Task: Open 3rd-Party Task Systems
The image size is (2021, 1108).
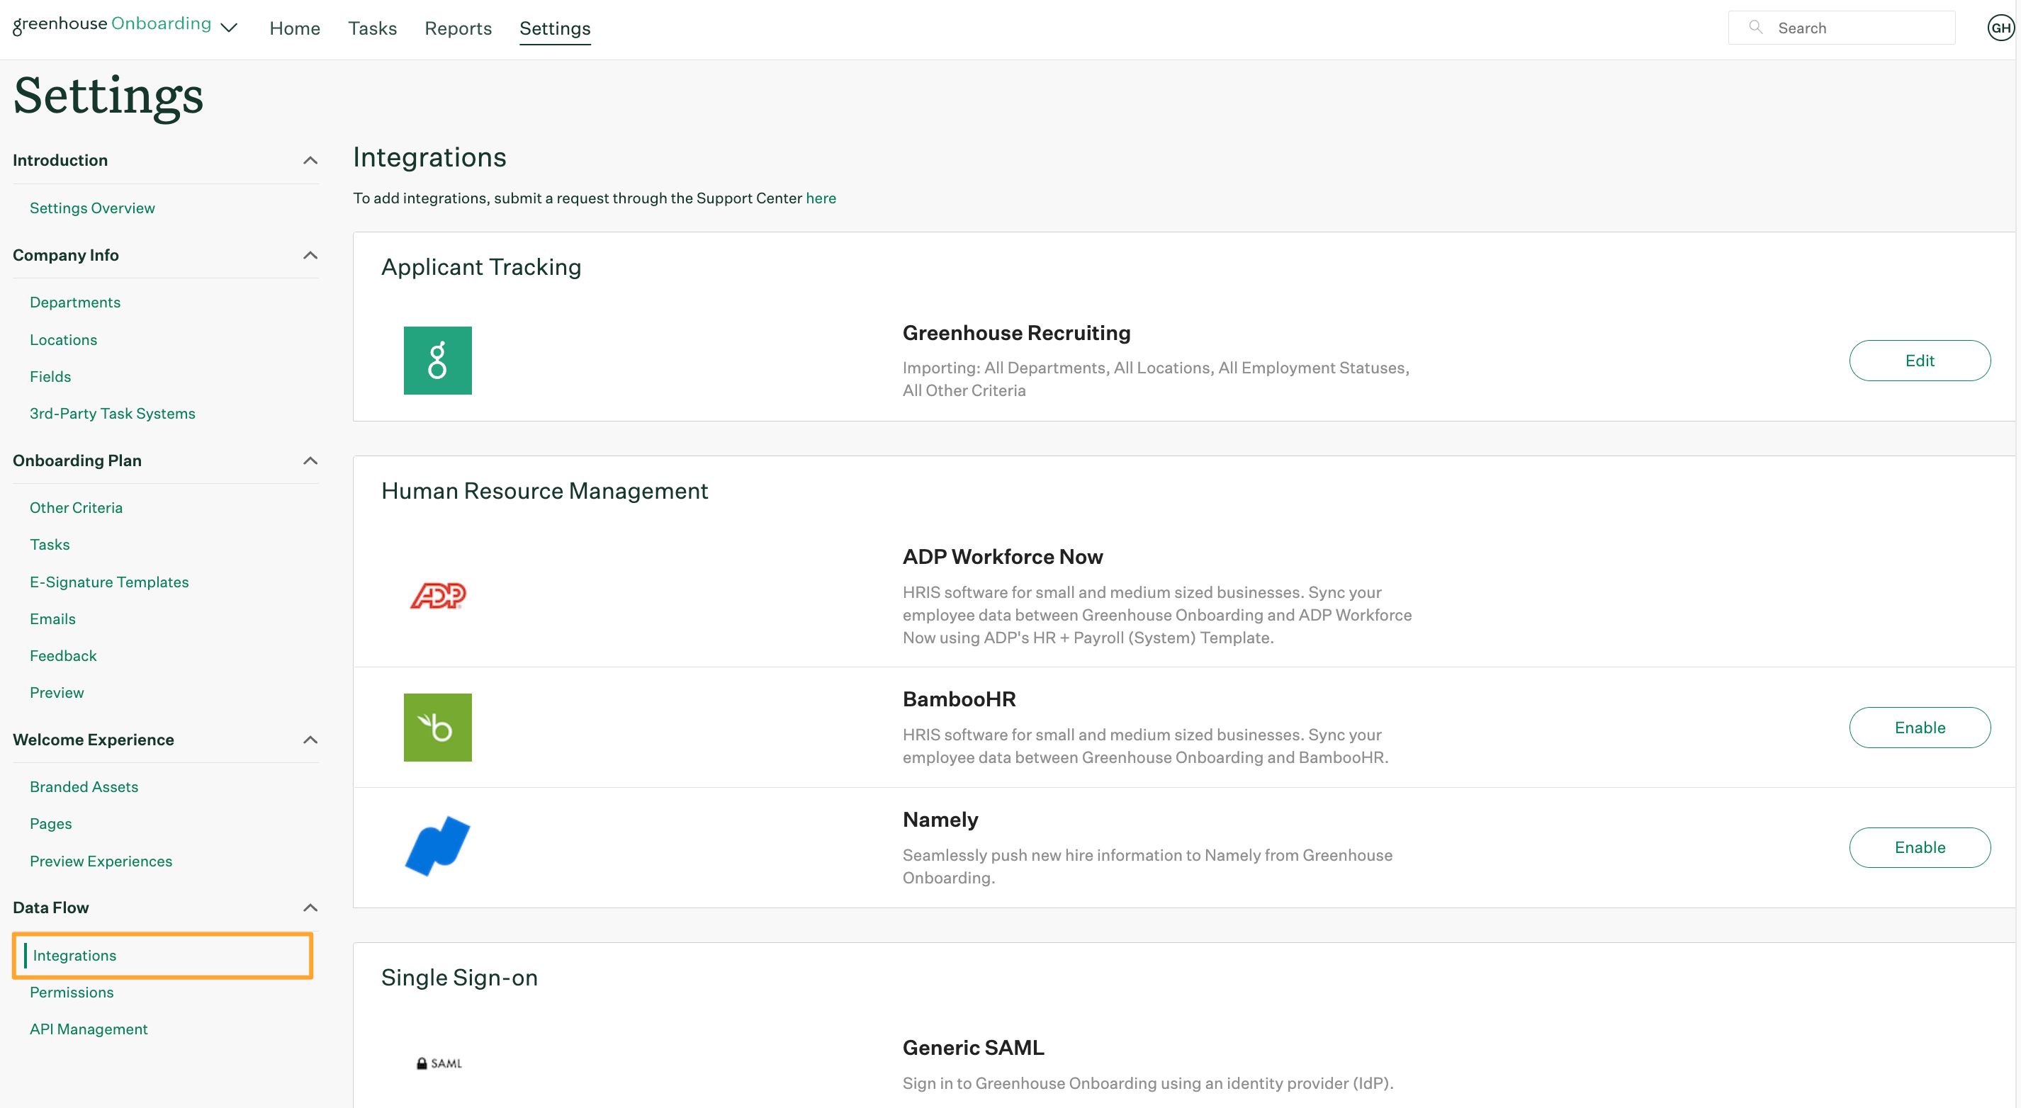Action: [x=112, y=413]
